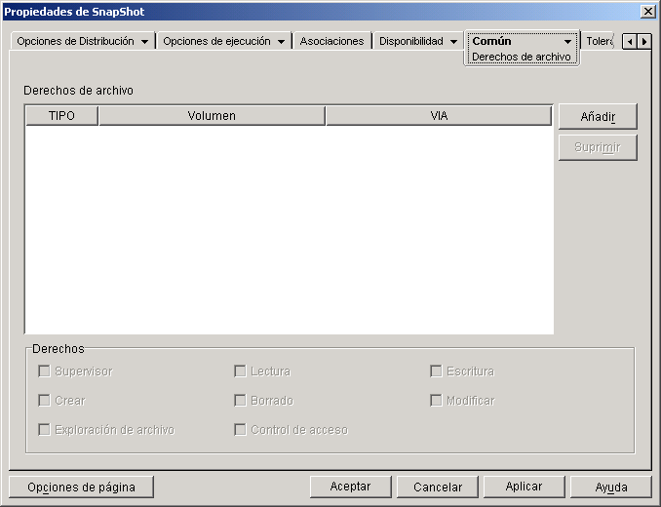
Task: Click the Opciones de página button
Action: (81, 487)
